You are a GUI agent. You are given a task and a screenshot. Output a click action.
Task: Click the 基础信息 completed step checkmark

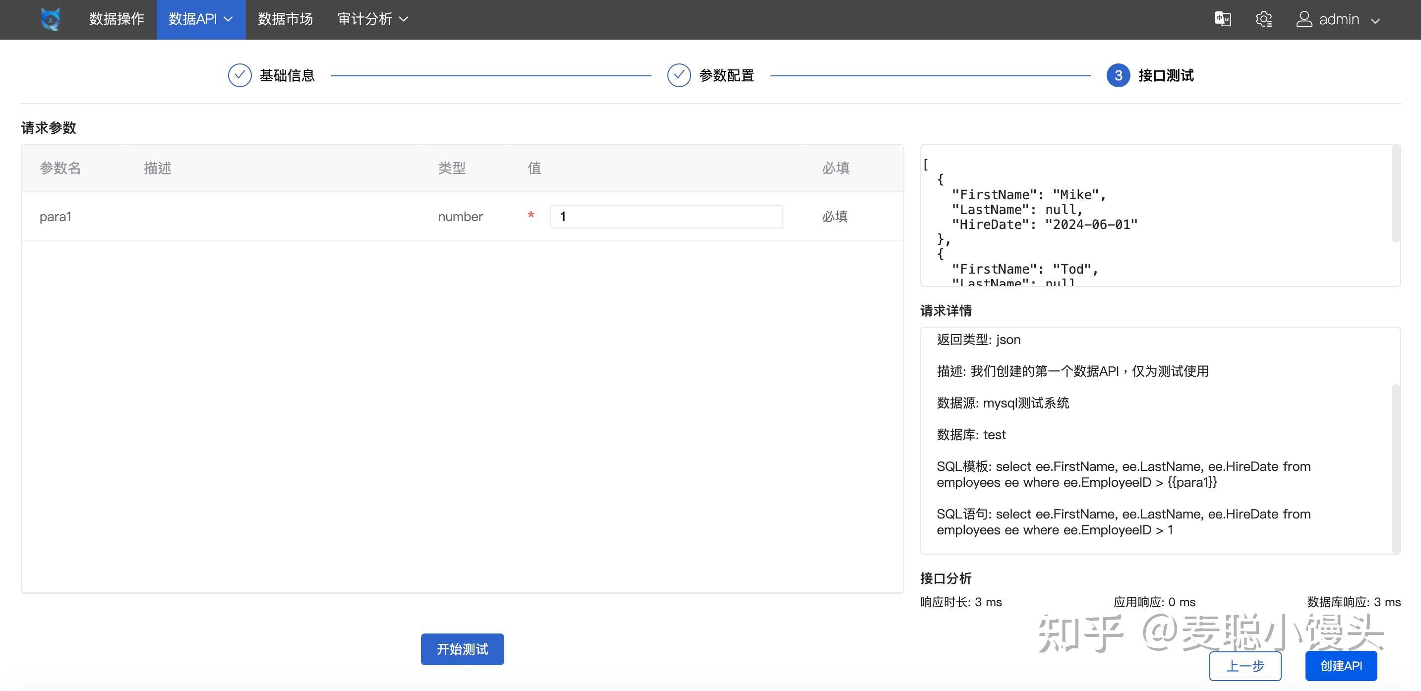(x=239, y=75)
